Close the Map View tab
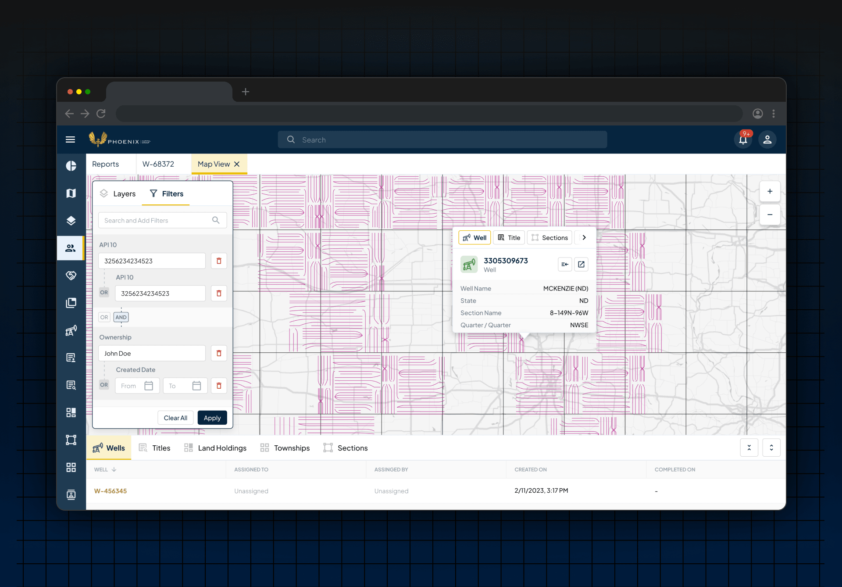The height and width of the screenshot is (587, 842). point(237,164)
